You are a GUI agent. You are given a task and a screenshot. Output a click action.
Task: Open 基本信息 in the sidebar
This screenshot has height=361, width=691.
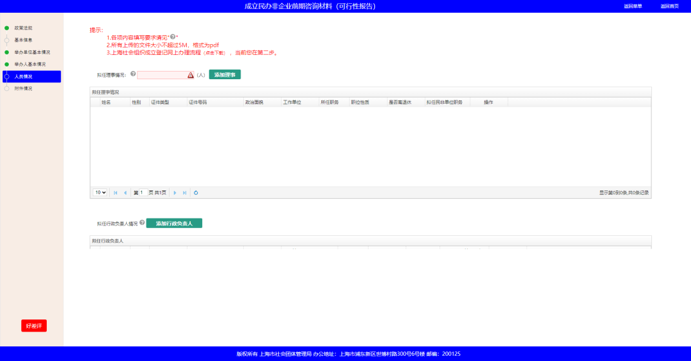[24, 40]
